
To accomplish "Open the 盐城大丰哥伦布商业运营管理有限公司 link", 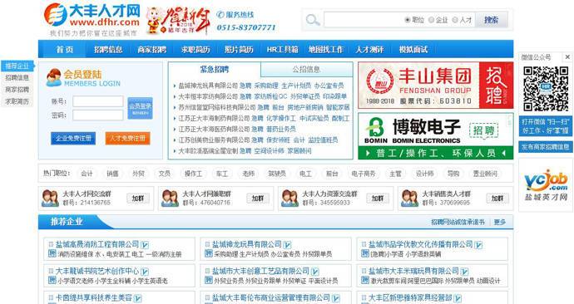I will [271, 298].
